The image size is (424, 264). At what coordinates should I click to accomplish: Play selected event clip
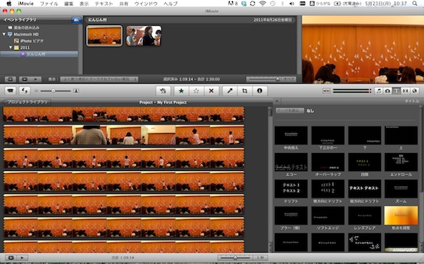36,79
